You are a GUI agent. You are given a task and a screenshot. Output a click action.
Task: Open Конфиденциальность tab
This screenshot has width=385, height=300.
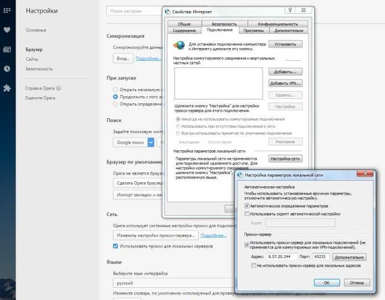(278, 24)
